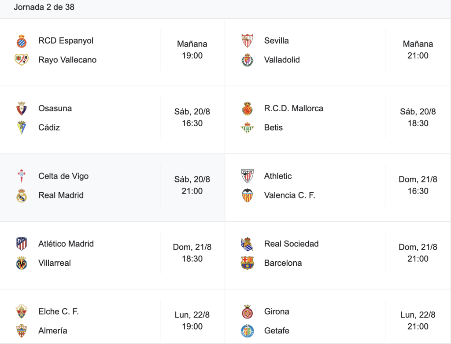Viewport: 451px width, 344px height.
Task: Open the Lun, 22/8 19:00 fixture time
Action: [192, 320]
